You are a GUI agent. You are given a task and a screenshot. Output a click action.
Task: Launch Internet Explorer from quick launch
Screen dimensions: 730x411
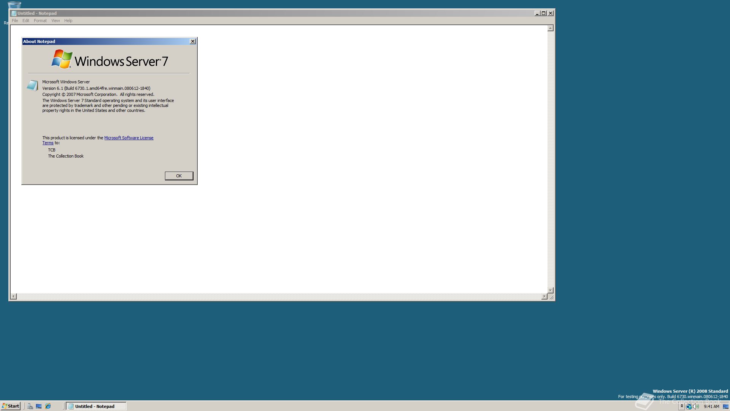pos(48,406)
